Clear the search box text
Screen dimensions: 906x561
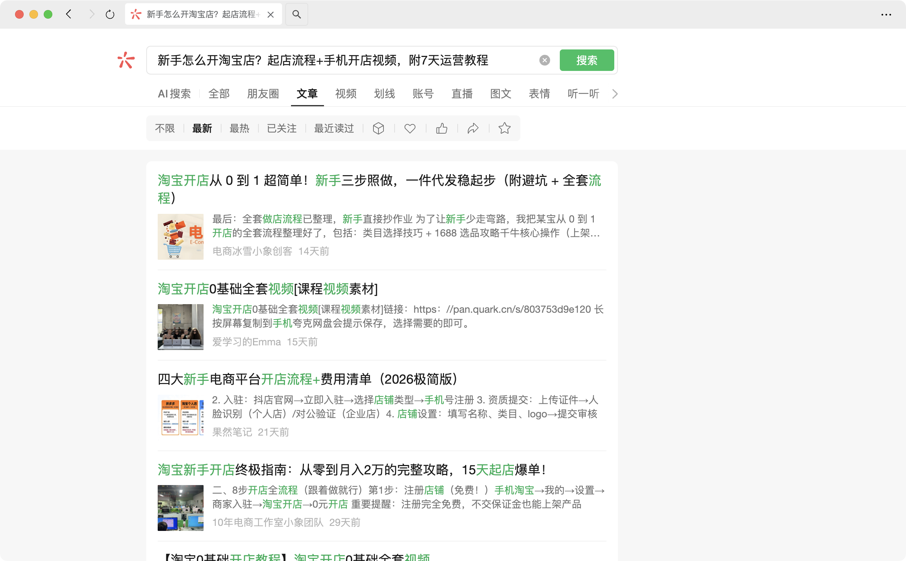pyautogui.click(x=544, y=60)
